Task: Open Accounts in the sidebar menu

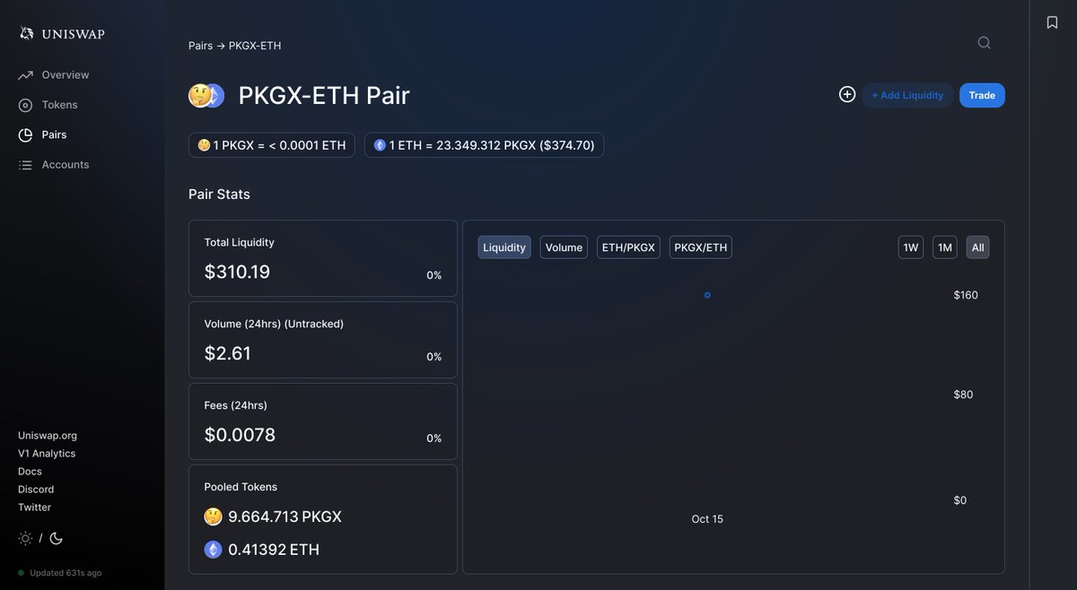Action: pyautogui.click(x=66, y=165)
